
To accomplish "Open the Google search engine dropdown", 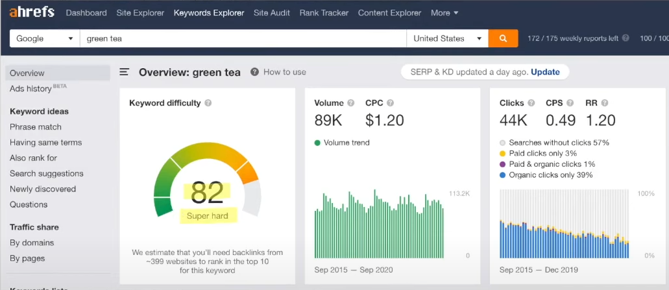I will [44, 38].
